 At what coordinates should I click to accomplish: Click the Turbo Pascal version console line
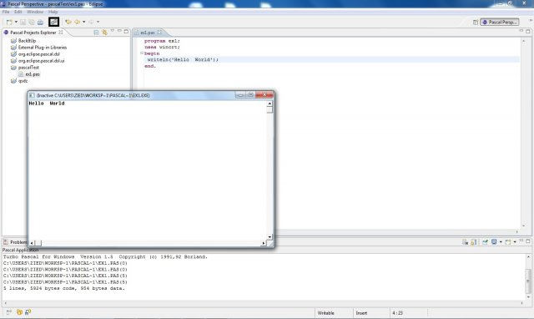click(105, 256)
